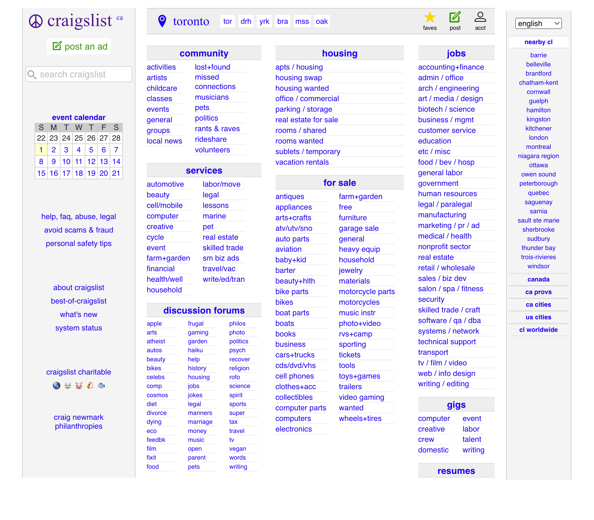Click the favorites star icon
594x520 pixels.
pos(430,17)
